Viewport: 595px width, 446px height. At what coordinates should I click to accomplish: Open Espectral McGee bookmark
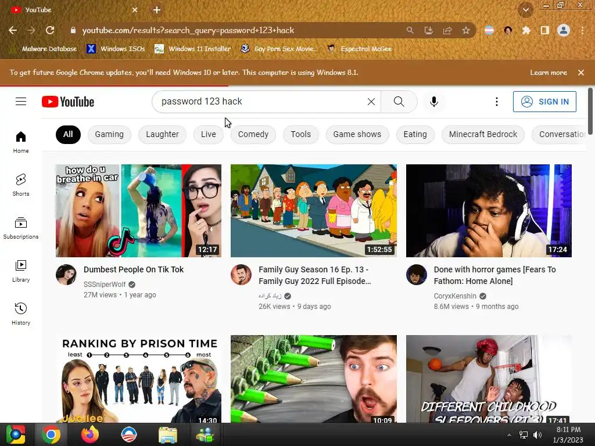pyautogui.click(x=359, y=49)
